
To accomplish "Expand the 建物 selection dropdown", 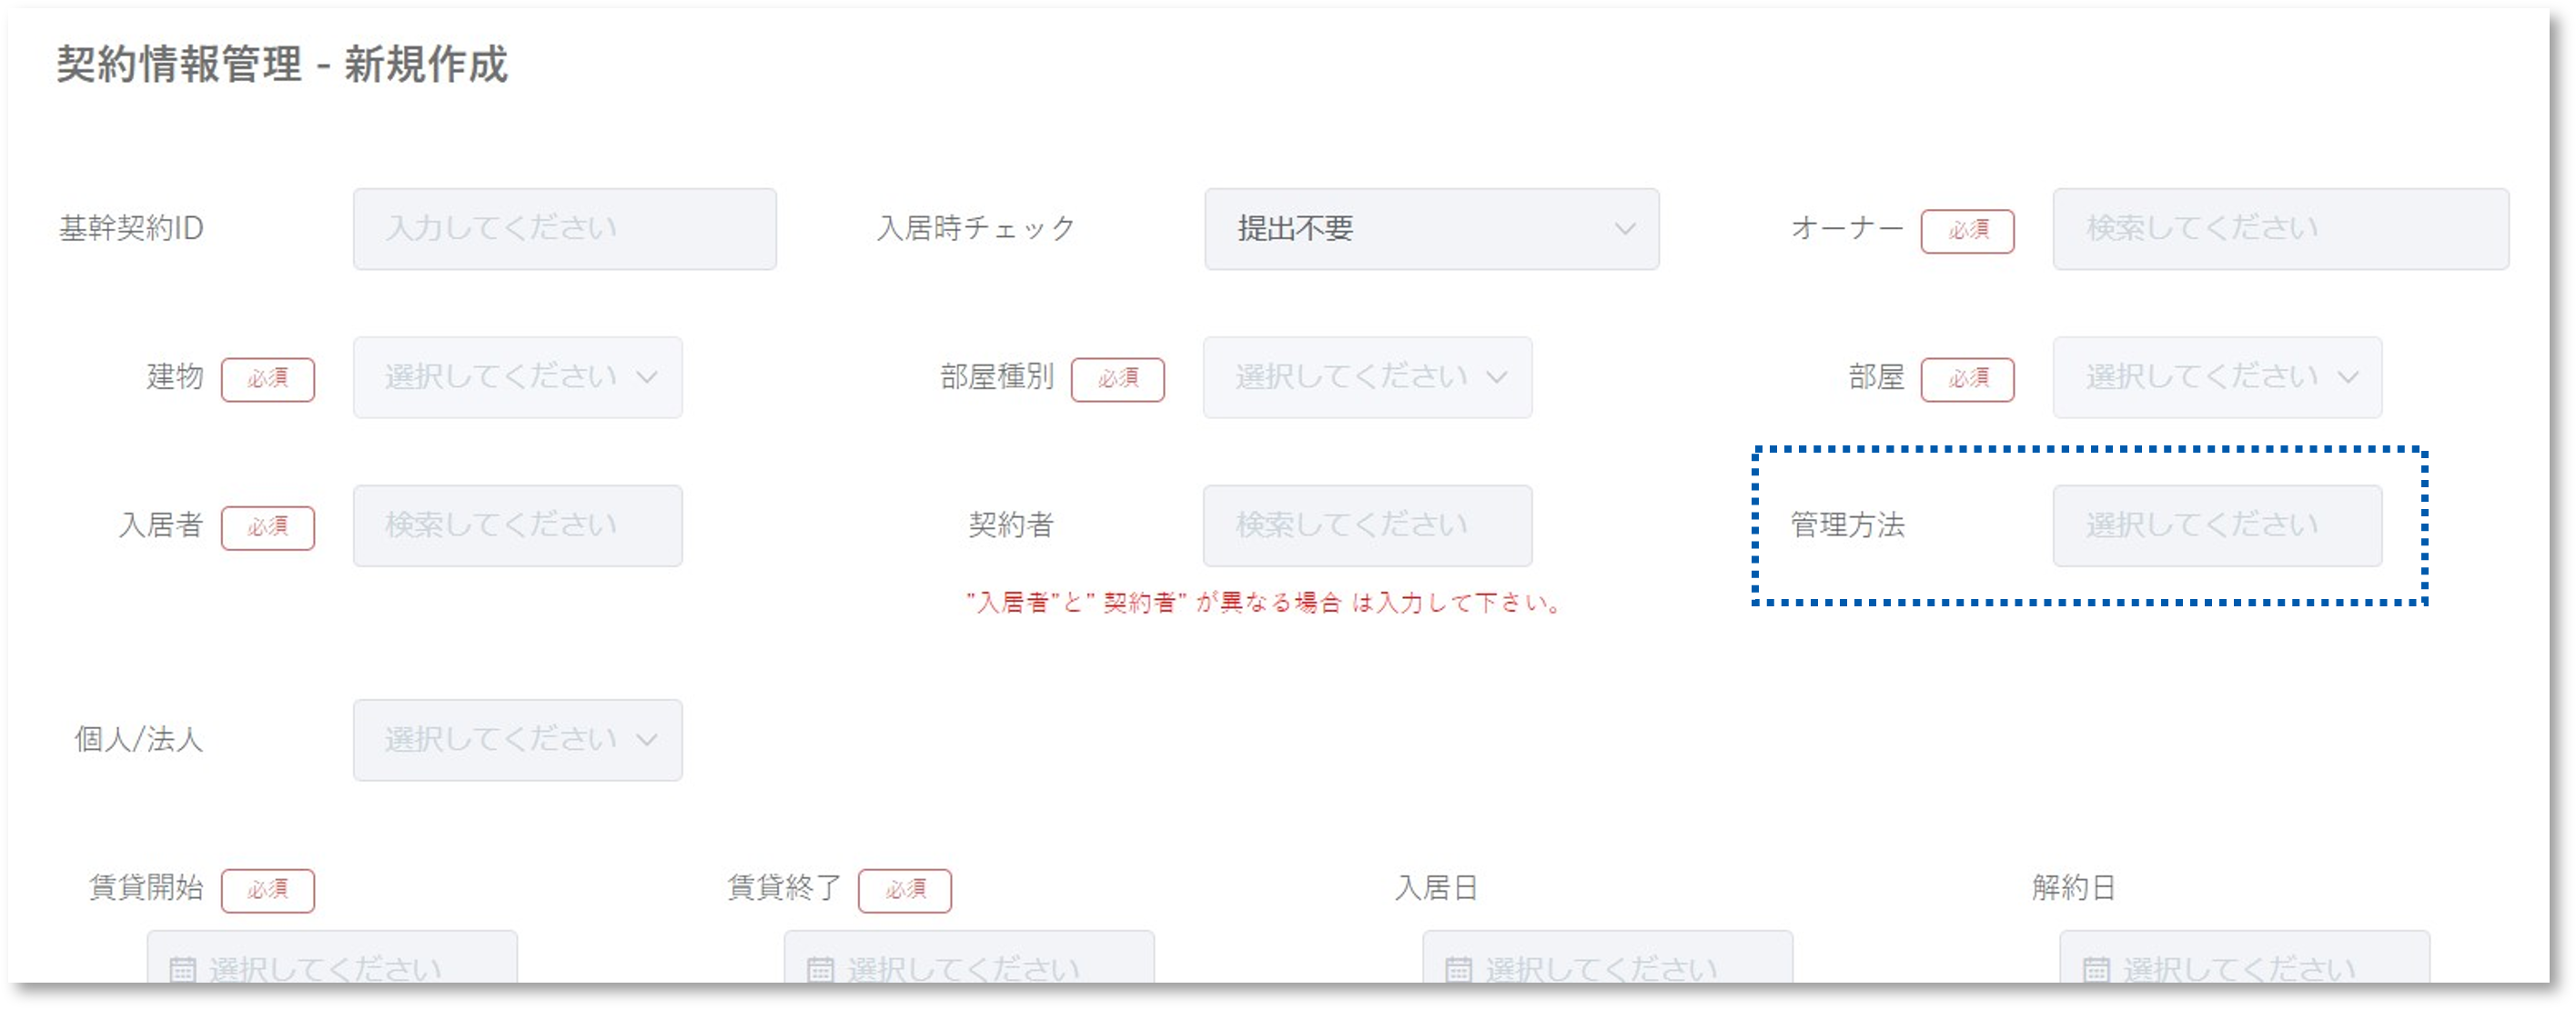I will point(517,377).
